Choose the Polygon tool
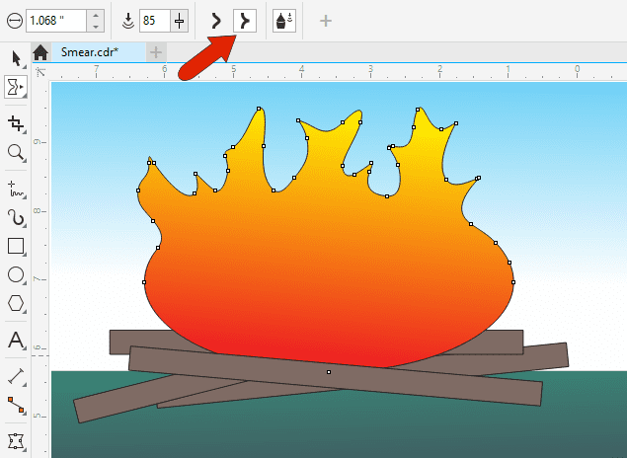The image size is (627, 458). tap(16, 303)
